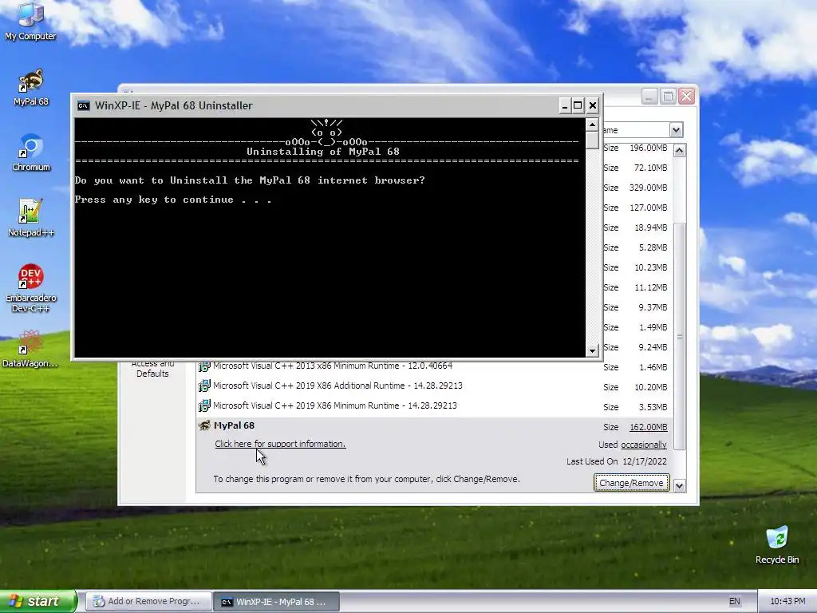Click the 329.00MB size entry
817x613 pixels.
coord(648,188)
